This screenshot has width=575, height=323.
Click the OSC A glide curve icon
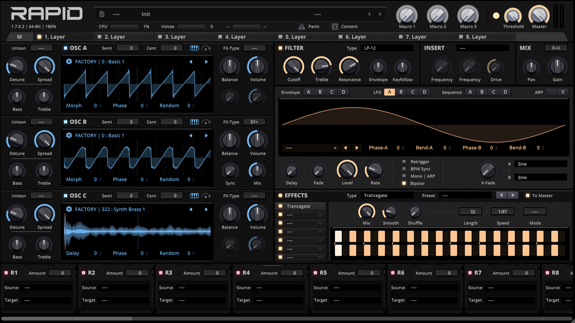pyautogui.click(x=206, y=48)
